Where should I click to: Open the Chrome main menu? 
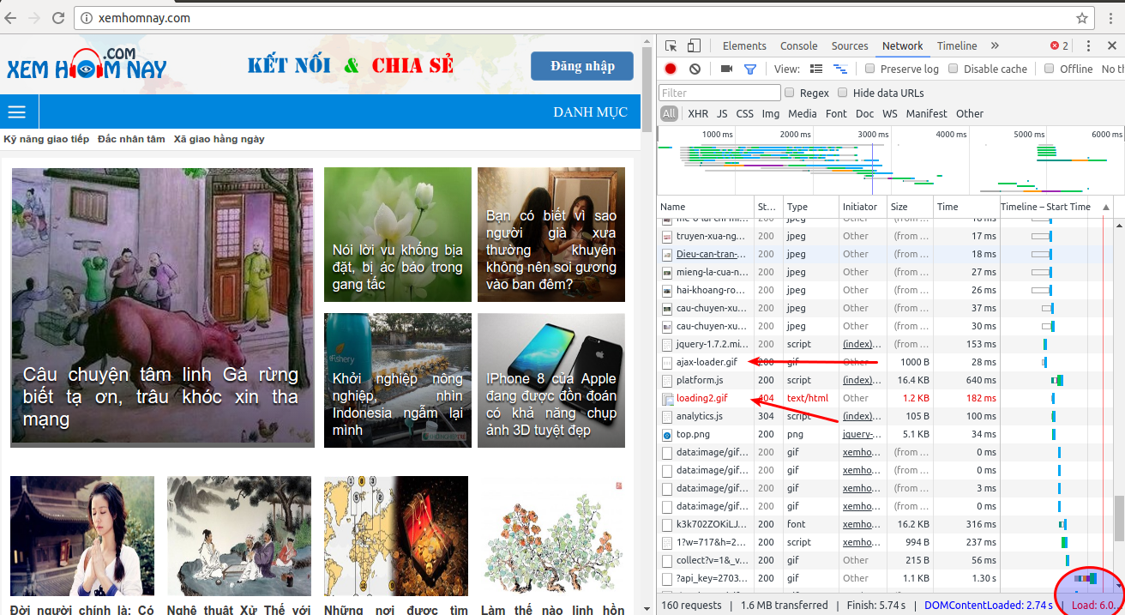(x=1111, y=17)
